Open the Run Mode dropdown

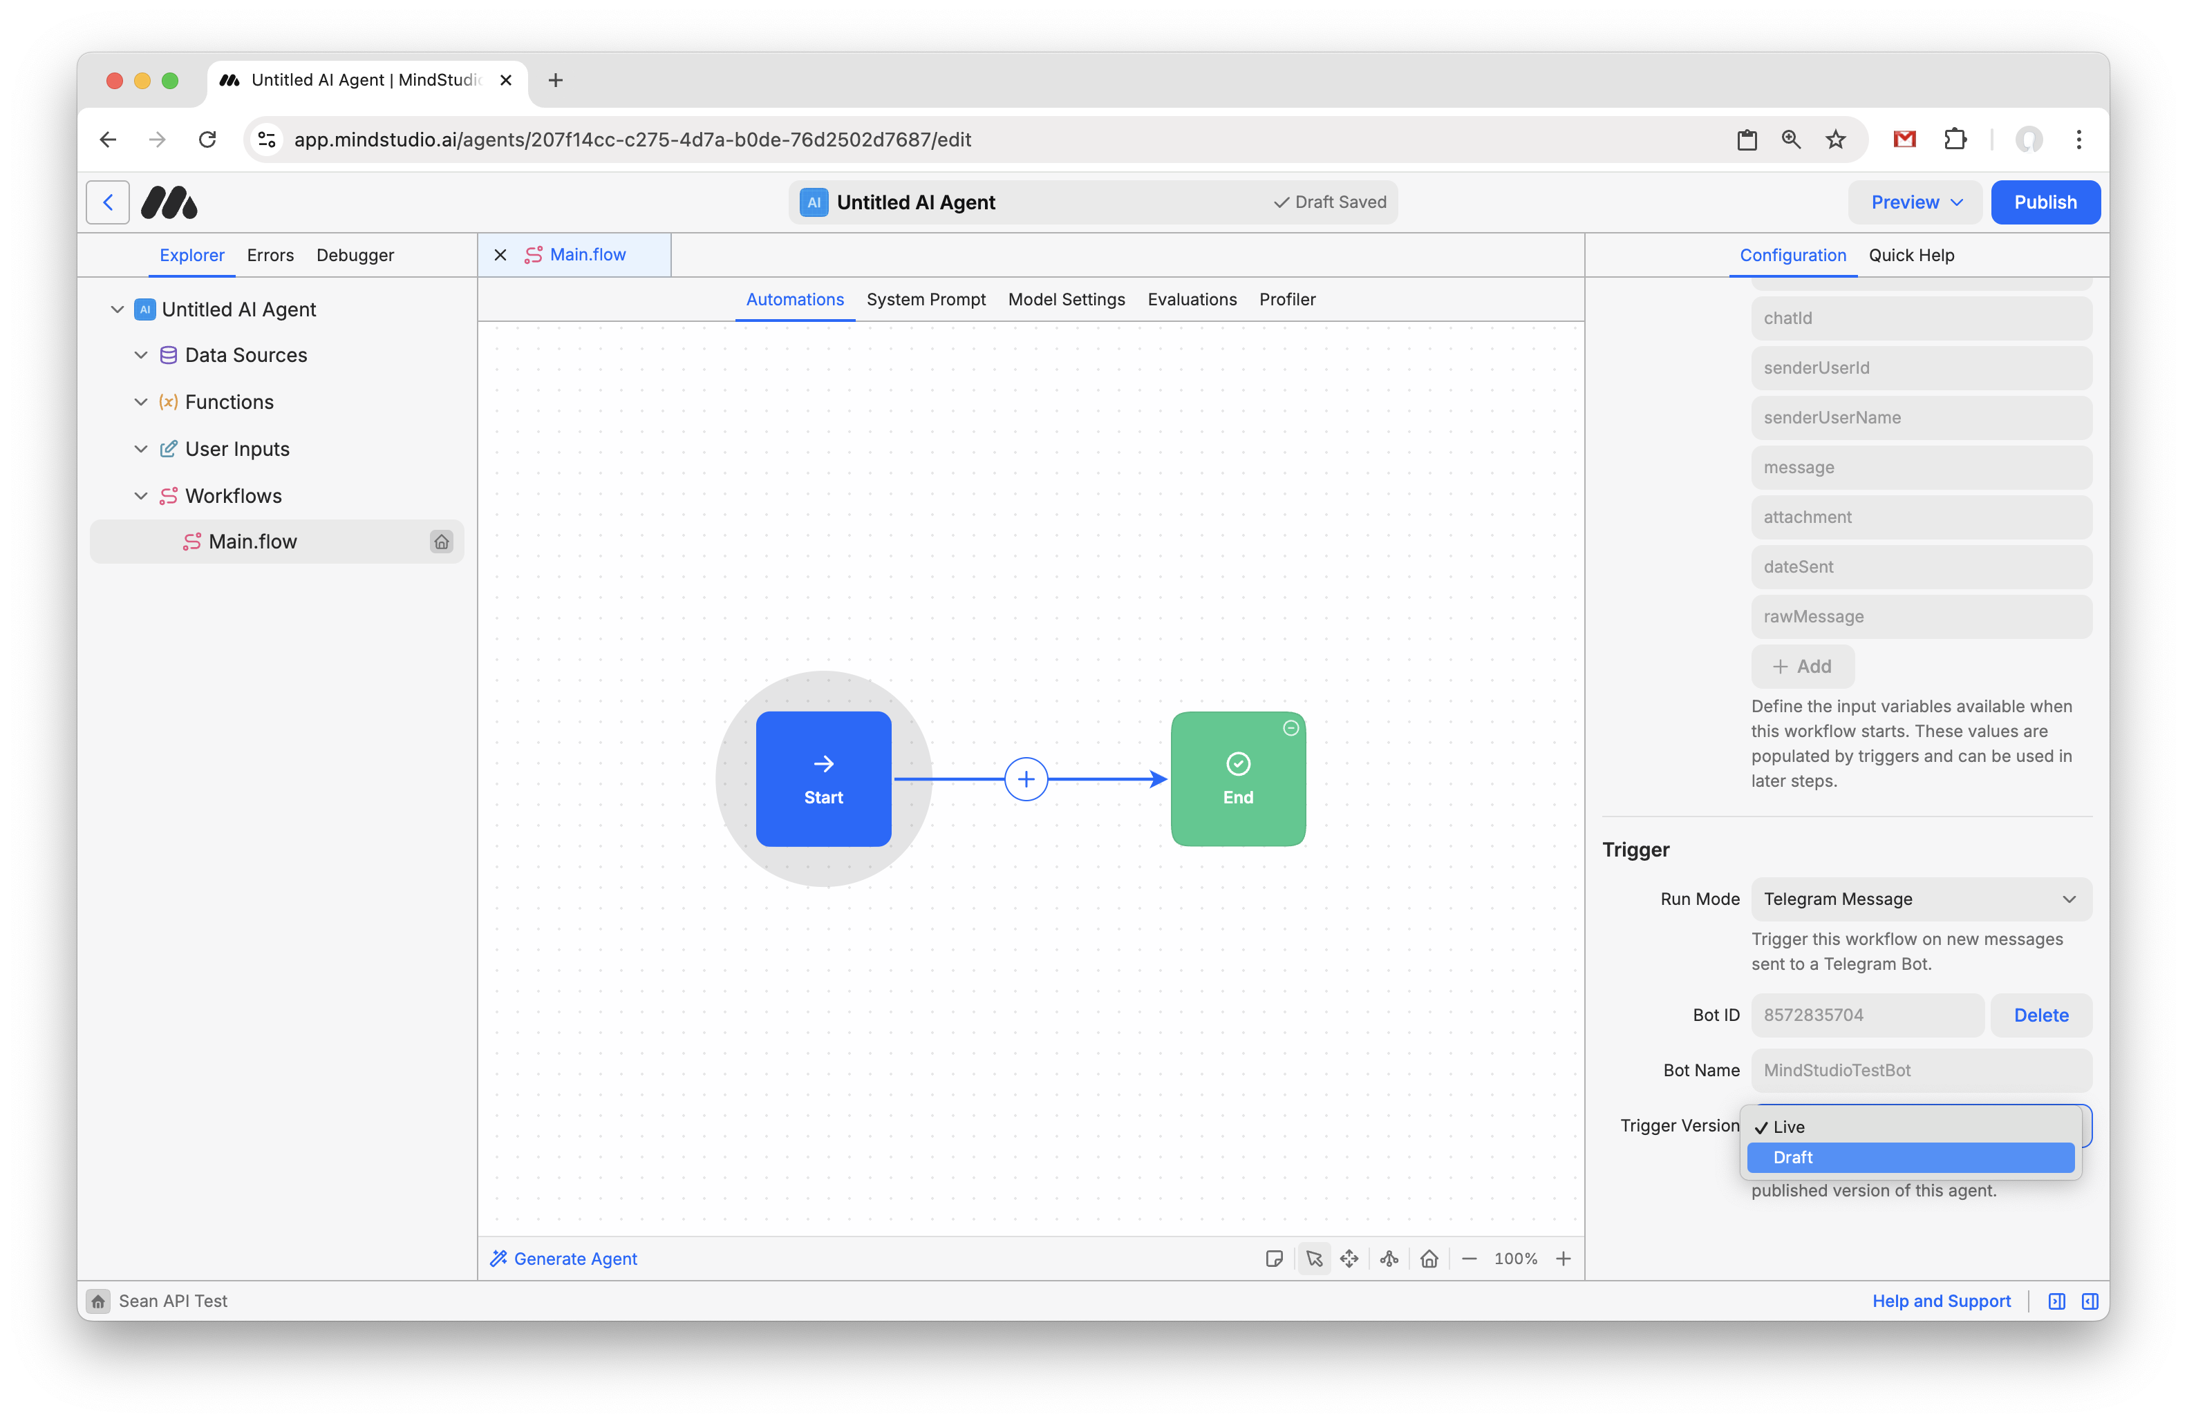click(x=1920, y=899)
